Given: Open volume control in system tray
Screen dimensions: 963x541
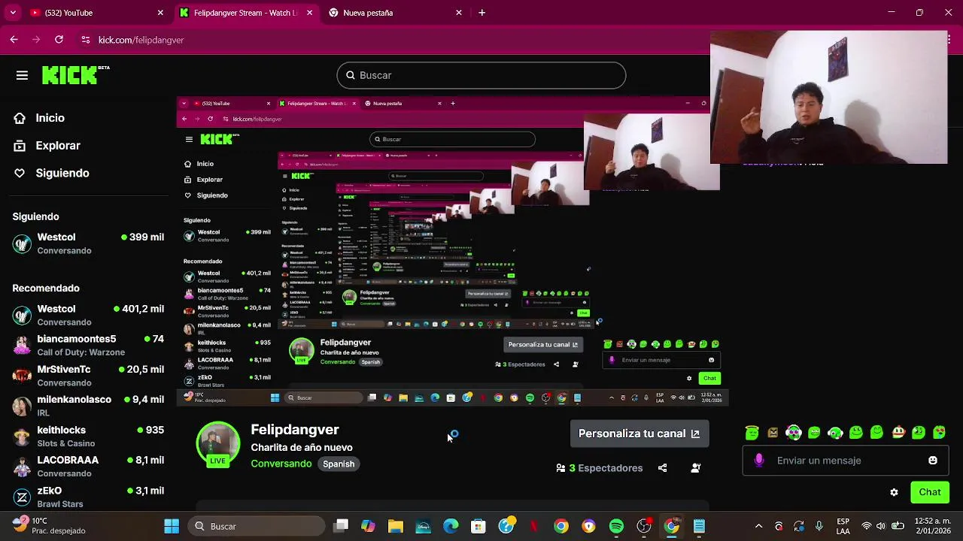Looking at the screenshot, I should 881,526.
